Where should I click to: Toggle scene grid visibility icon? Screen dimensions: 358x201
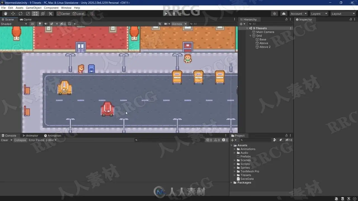click(x=69, y=24)
